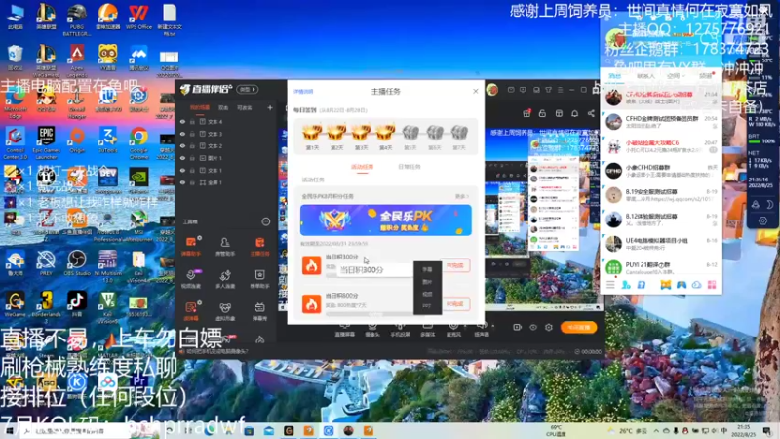Toggle the lock on the 文本 4 layer
This screenshot has height=439, width=780.
tap(192, 121)
